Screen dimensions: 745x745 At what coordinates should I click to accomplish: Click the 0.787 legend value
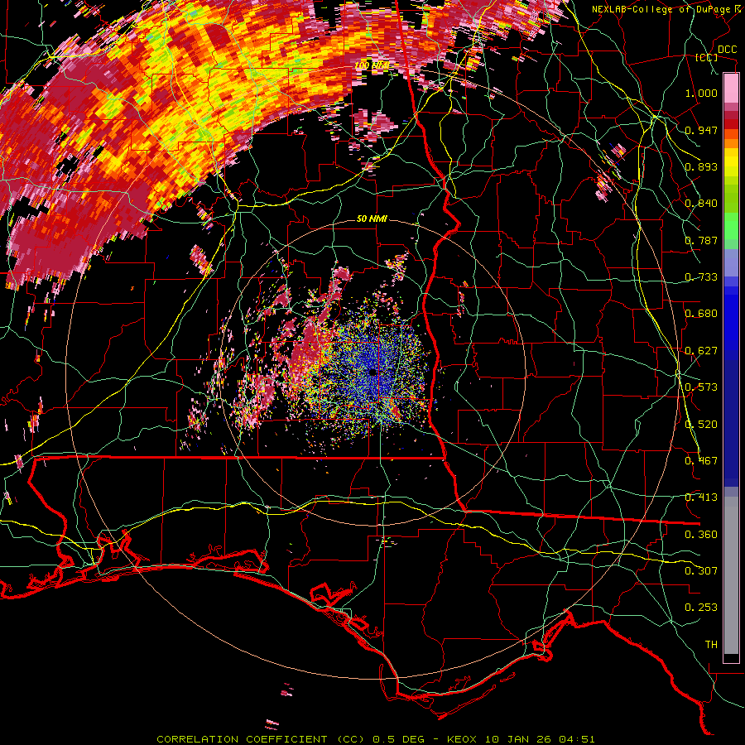(701, 240)
